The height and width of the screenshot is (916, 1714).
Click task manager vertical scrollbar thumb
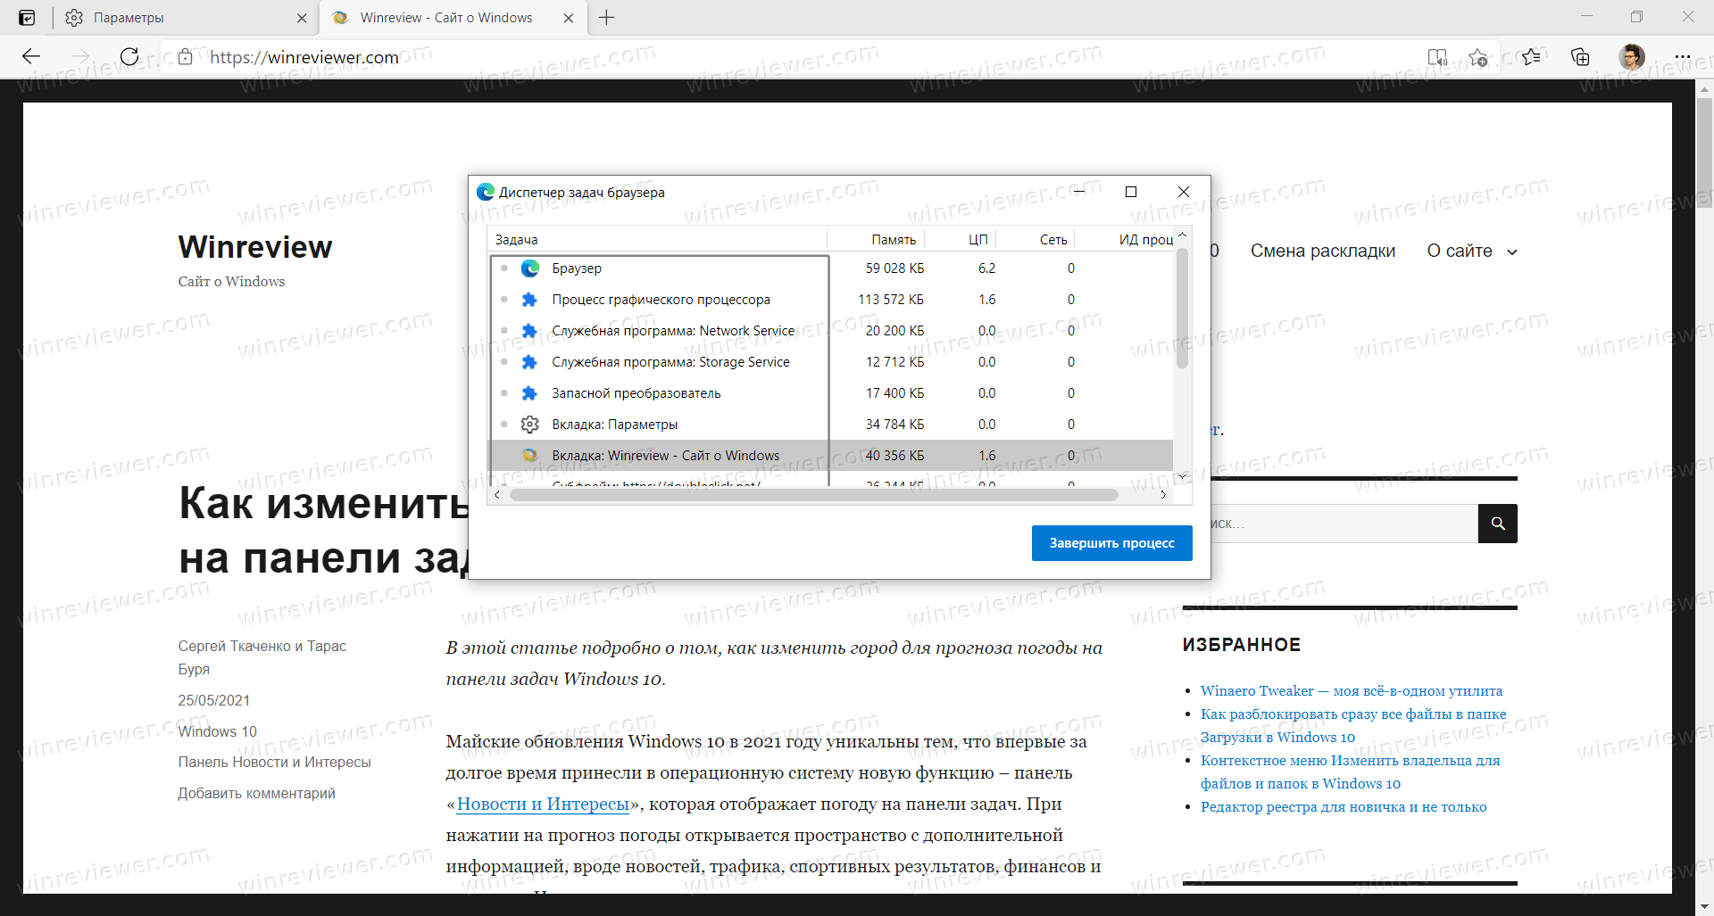1182,308
